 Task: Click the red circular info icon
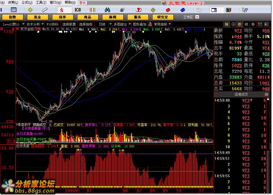[x=168, y=10]
